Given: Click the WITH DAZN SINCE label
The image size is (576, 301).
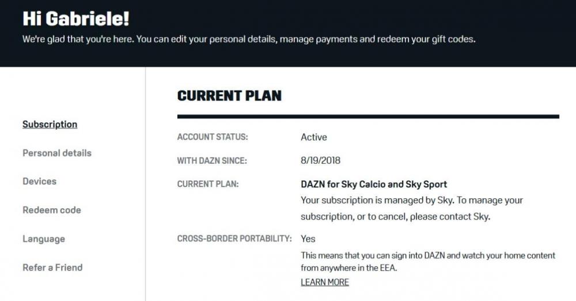Looking at the screenshot, I should coord(212,161).
